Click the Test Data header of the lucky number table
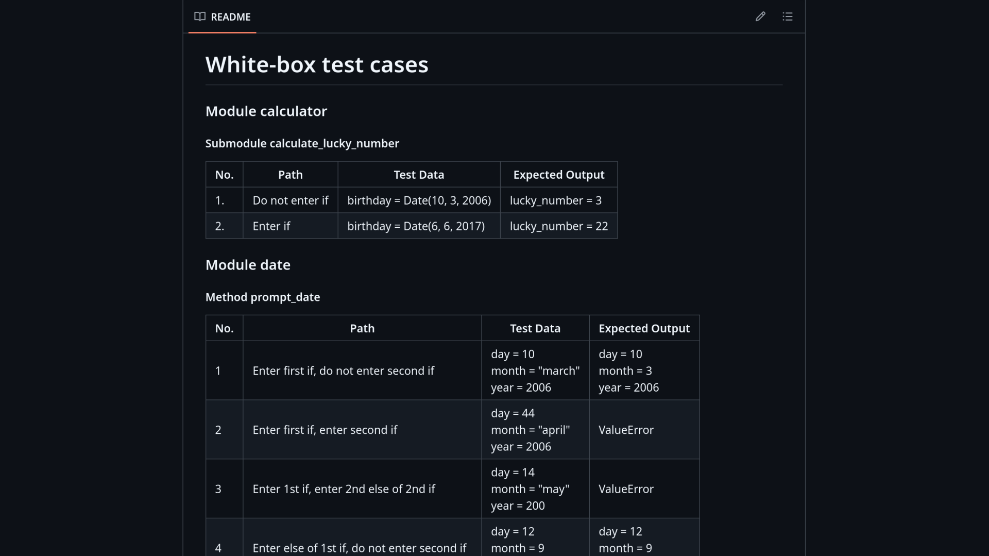The image size is (989, 556). [x=419, y=174]
